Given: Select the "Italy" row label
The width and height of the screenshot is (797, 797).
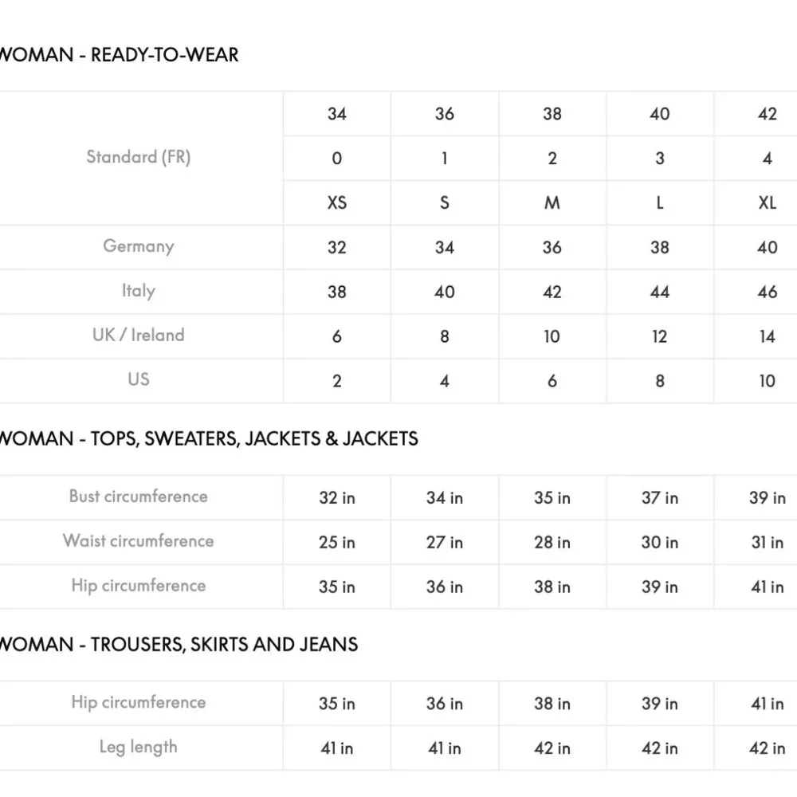Looking at the screenshot, I should (139, 291).
